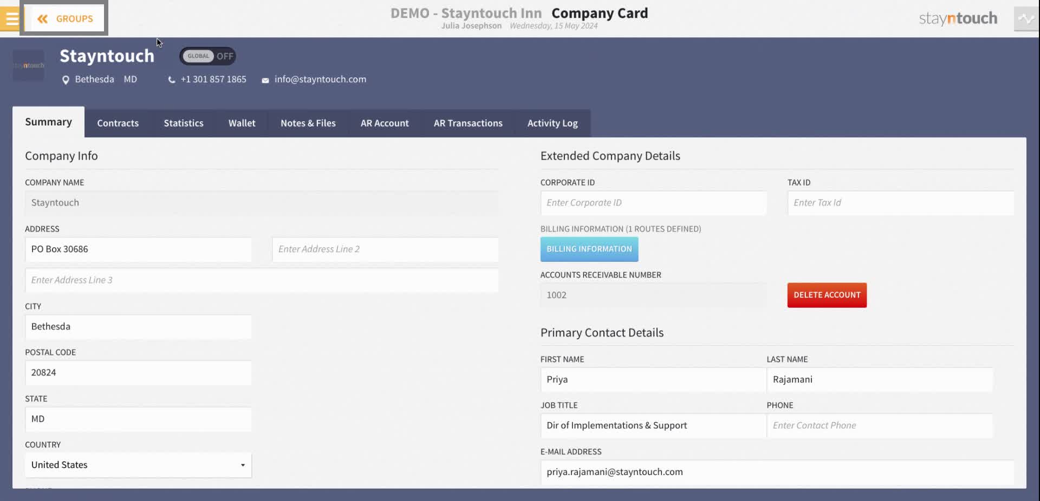Click the Tax ID field
1040x501 pixels.
tap(901, 203)
